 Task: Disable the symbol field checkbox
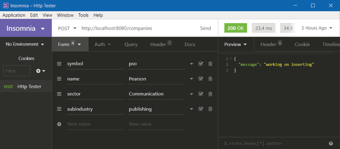point(201,64)
